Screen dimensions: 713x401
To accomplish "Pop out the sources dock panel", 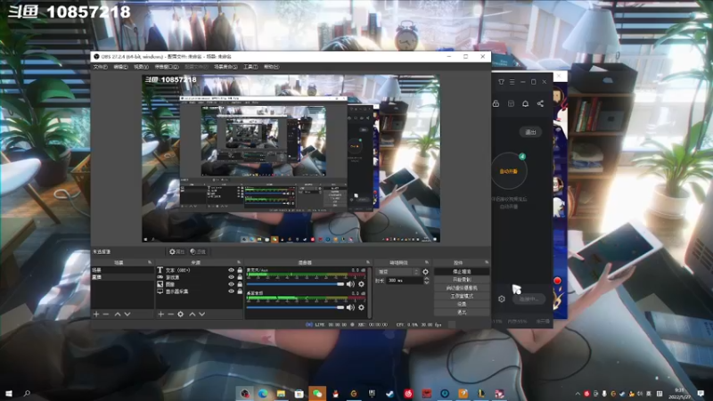I will 239,262.
